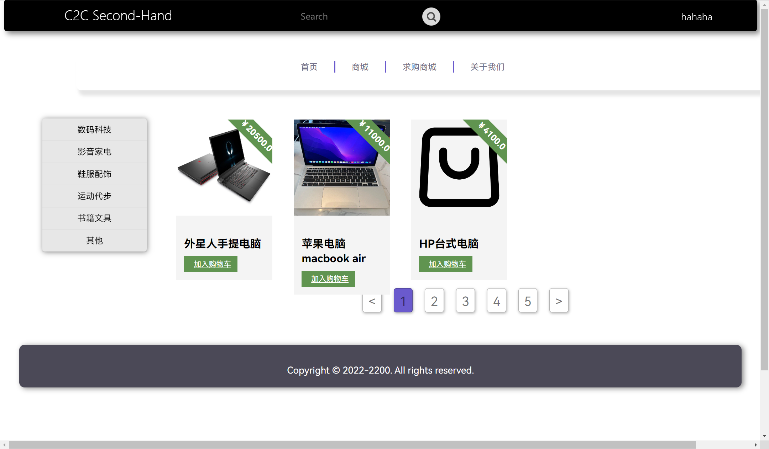Click the 外星人手提电脑 product title
The height and width of the screenshot is (449, 769).
pos(223,244)
